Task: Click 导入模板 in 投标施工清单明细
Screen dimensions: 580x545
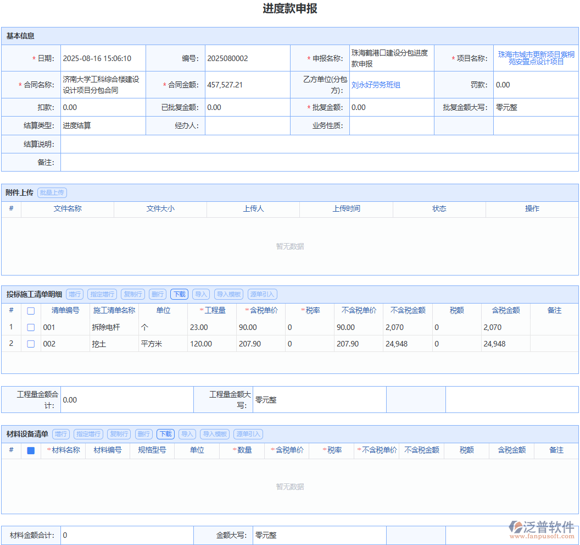Action: [x=228, y=294]
